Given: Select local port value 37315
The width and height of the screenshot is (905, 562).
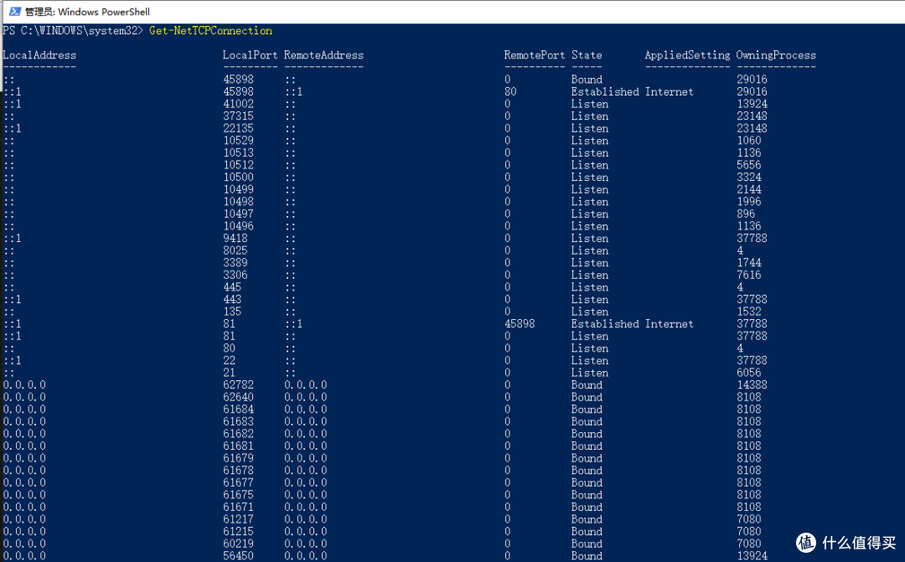Looking at the screenshot, I should point(238,116).
